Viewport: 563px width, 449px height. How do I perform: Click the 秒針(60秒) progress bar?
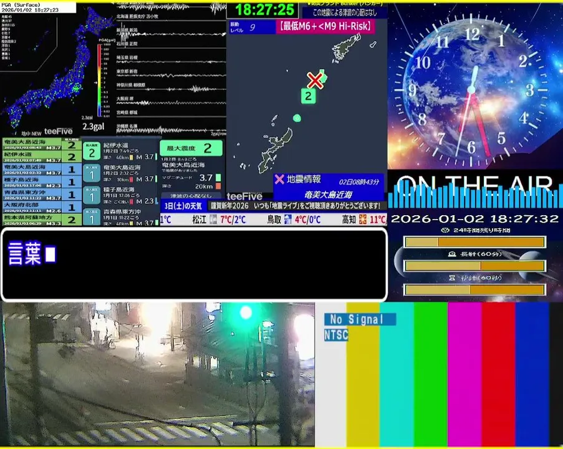pyautogui.click(x=475, y=289)
